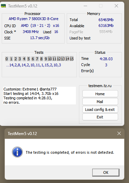Click the x16 thread count value
This screenshot has width=129, height=183.
click(x=56, y=26)
